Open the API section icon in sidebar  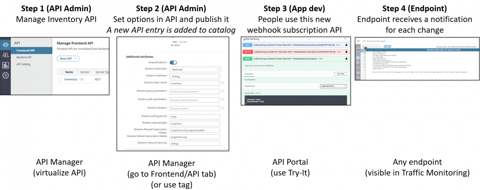pyautogui.click(x=5, y=44)
